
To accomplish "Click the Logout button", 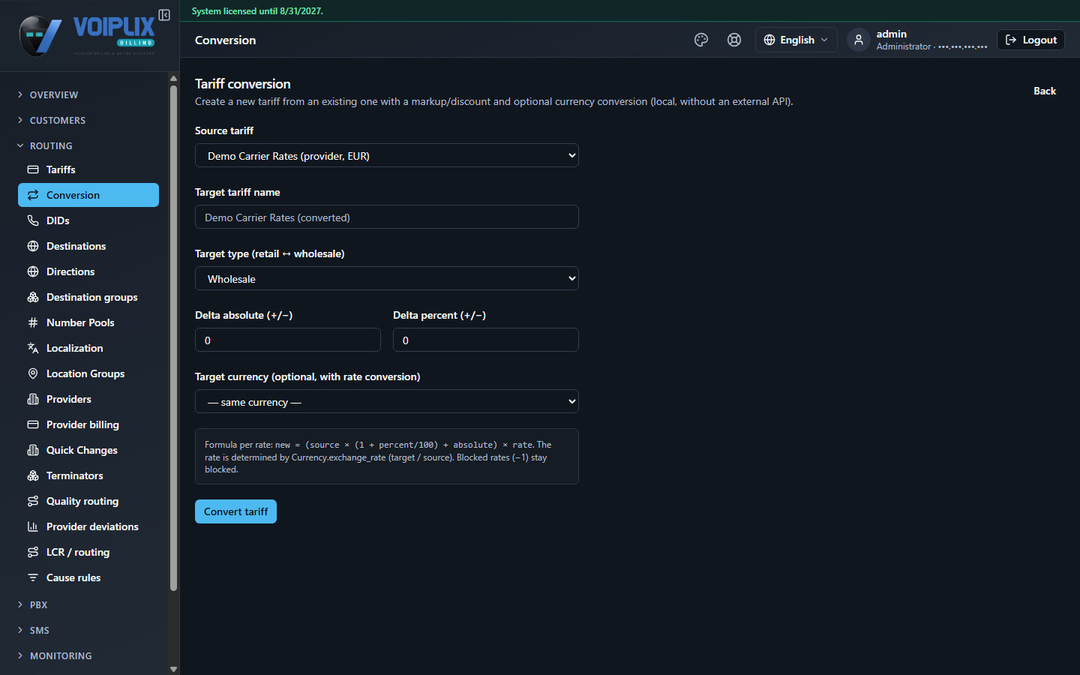I will click(1030, 40).
